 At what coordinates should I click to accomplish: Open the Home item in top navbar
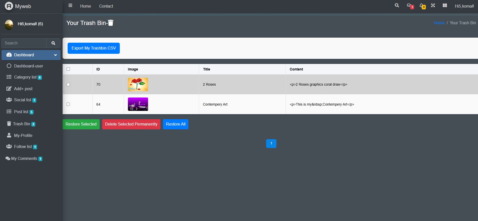pos(86,6)
